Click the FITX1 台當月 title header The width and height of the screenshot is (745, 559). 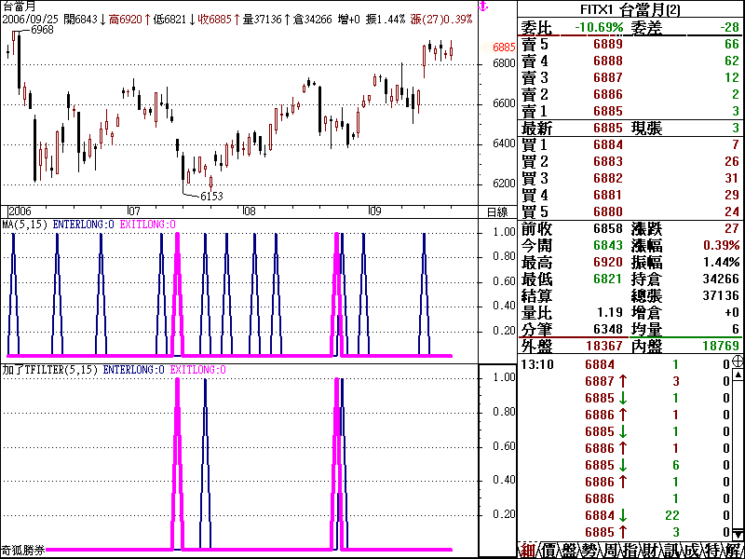pyautogui.click(x=630, y=7)
